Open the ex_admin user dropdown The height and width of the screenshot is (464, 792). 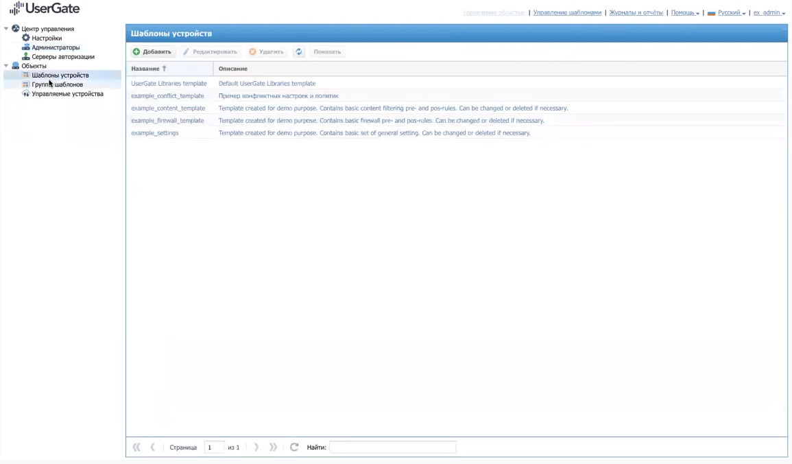[x=769, y=12]
